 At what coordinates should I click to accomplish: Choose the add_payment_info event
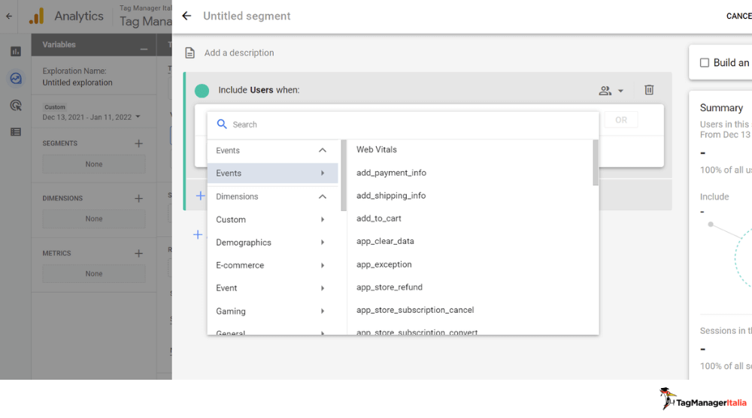point(391,173)
